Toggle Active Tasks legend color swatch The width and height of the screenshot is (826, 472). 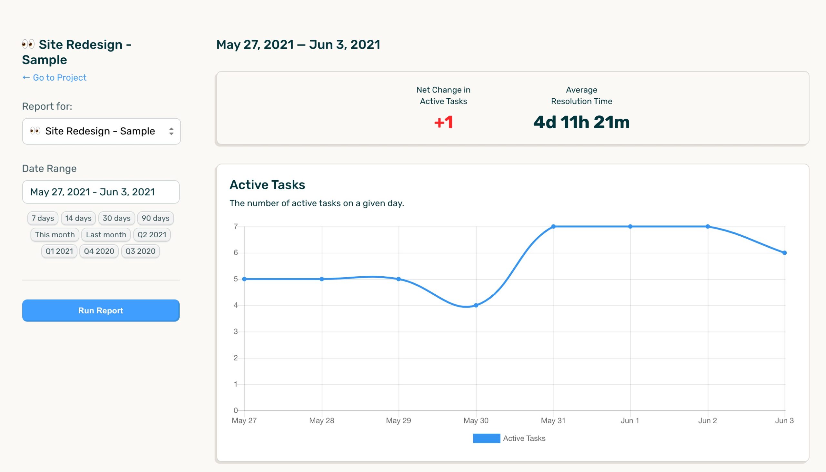tap(486, 438)
